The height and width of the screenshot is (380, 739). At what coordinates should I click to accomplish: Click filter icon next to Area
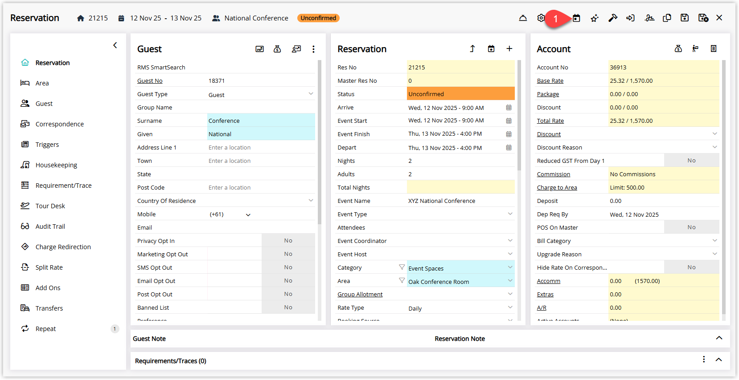(402, 280)
